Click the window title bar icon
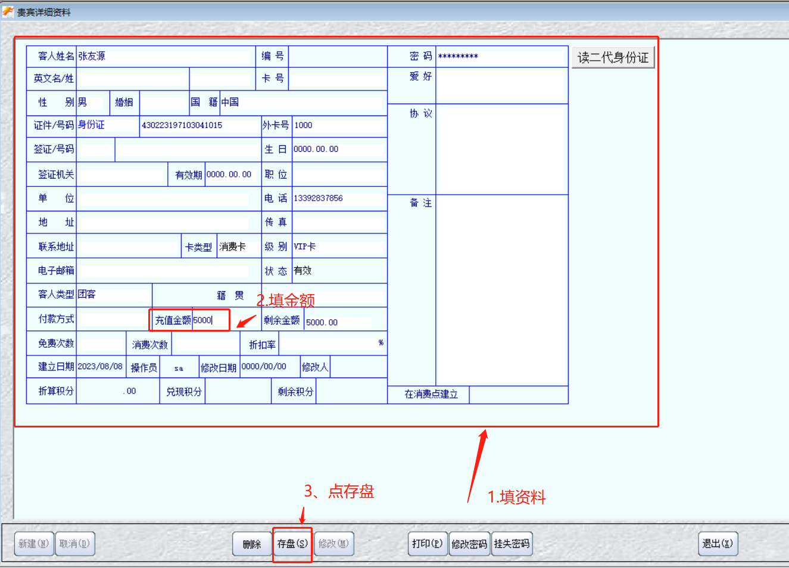789x568 pixels. [8, 11]
